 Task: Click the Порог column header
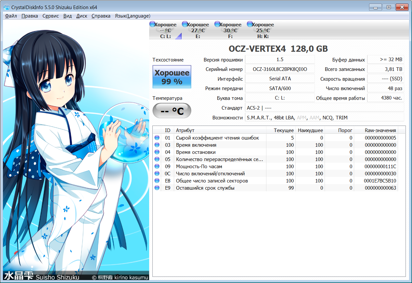[x=339, y=130]
